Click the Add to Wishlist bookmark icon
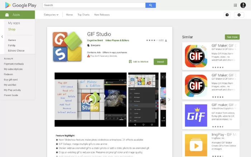251x157 pixels. pyautogui.click(x=130, y=62)
